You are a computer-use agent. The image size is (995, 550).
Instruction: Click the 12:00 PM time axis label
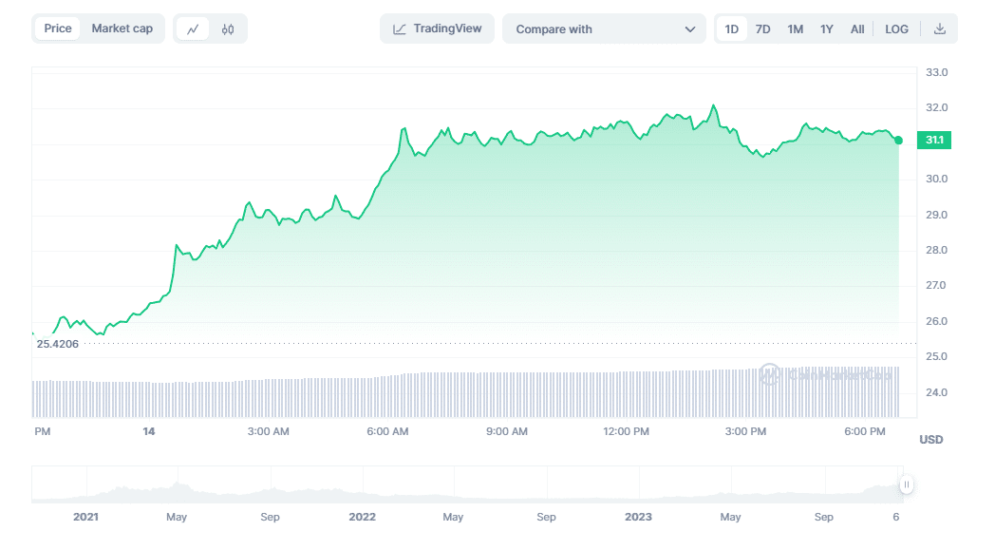(x=626, y=431)
